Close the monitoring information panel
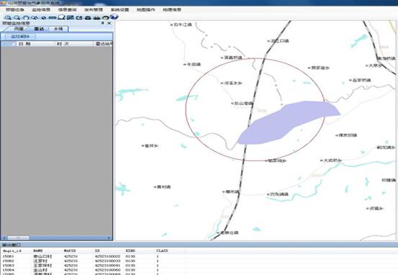The image size is (398, 275). click(109, 23)
